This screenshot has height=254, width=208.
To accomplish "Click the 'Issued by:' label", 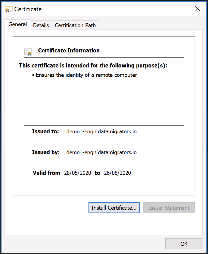I will point(46,152).
